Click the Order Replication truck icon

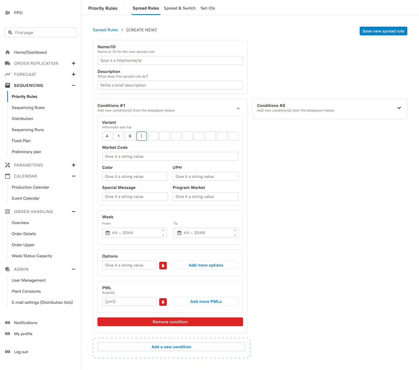coord(7,63)
